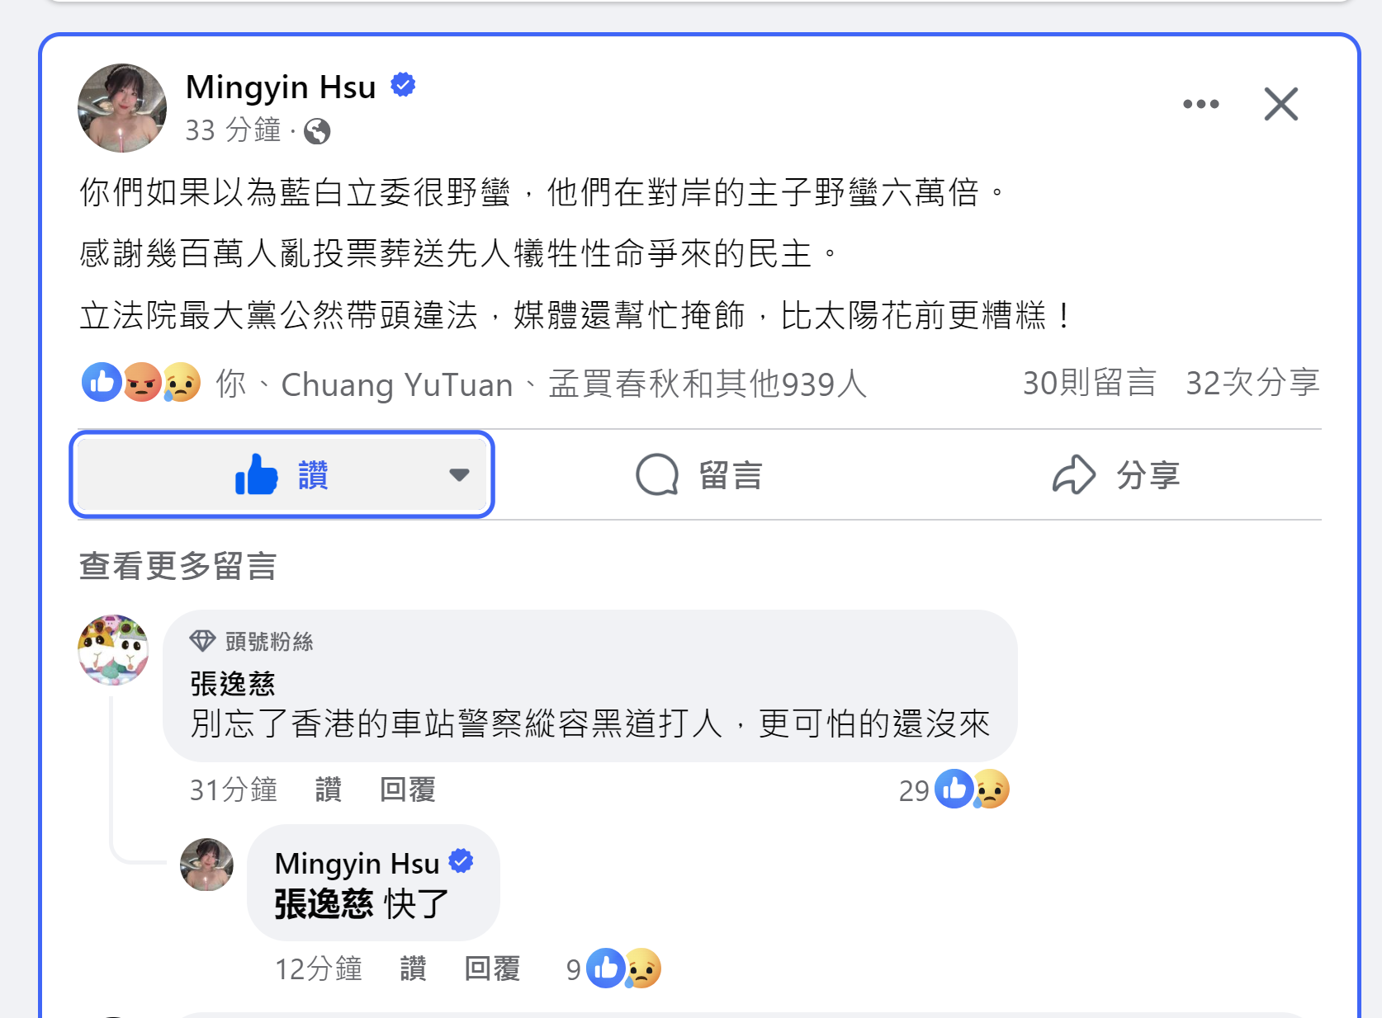Open Mingyin Hsu's profile picture in post header
This screenshot has width=1382, height=1018.
click(x=122, y=108)
